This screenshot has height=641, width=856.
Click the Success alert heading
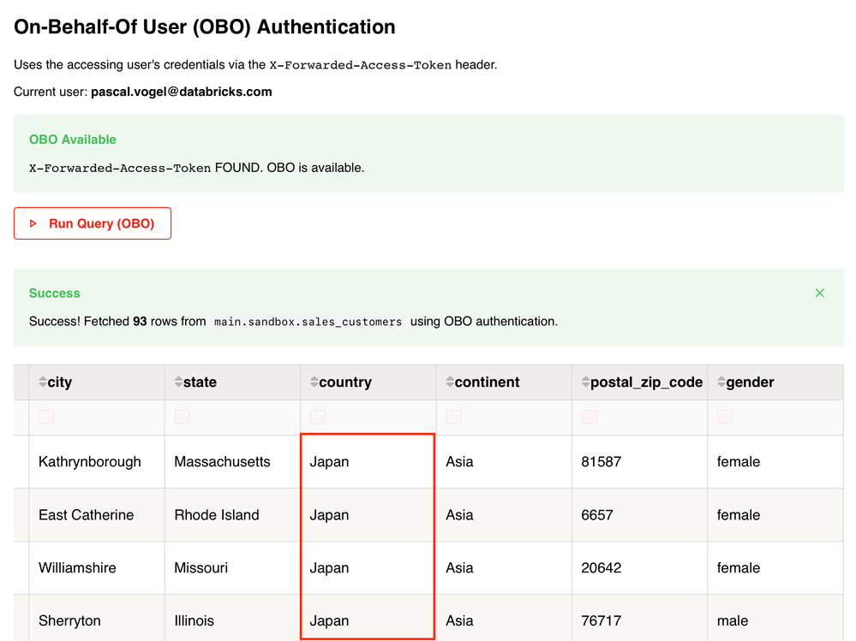coord(55,294)
